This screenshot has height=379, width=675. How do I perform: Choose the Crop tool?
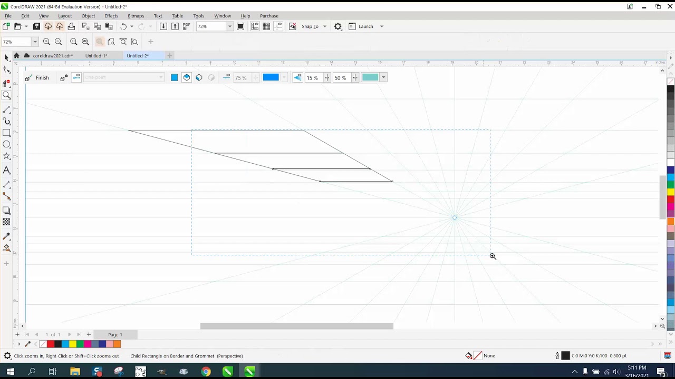(x=6, y=83)
